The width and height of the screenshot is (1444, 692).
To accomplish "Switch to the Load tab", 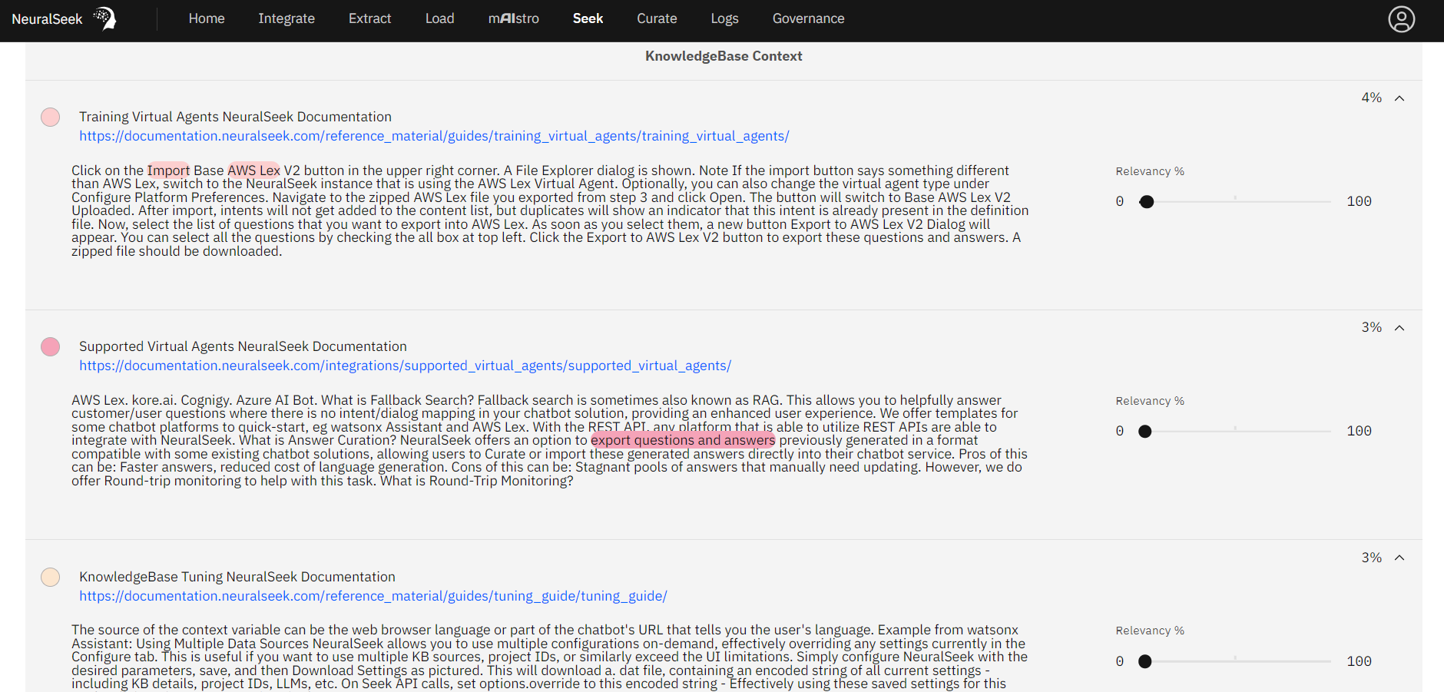I will click(439, 18).
